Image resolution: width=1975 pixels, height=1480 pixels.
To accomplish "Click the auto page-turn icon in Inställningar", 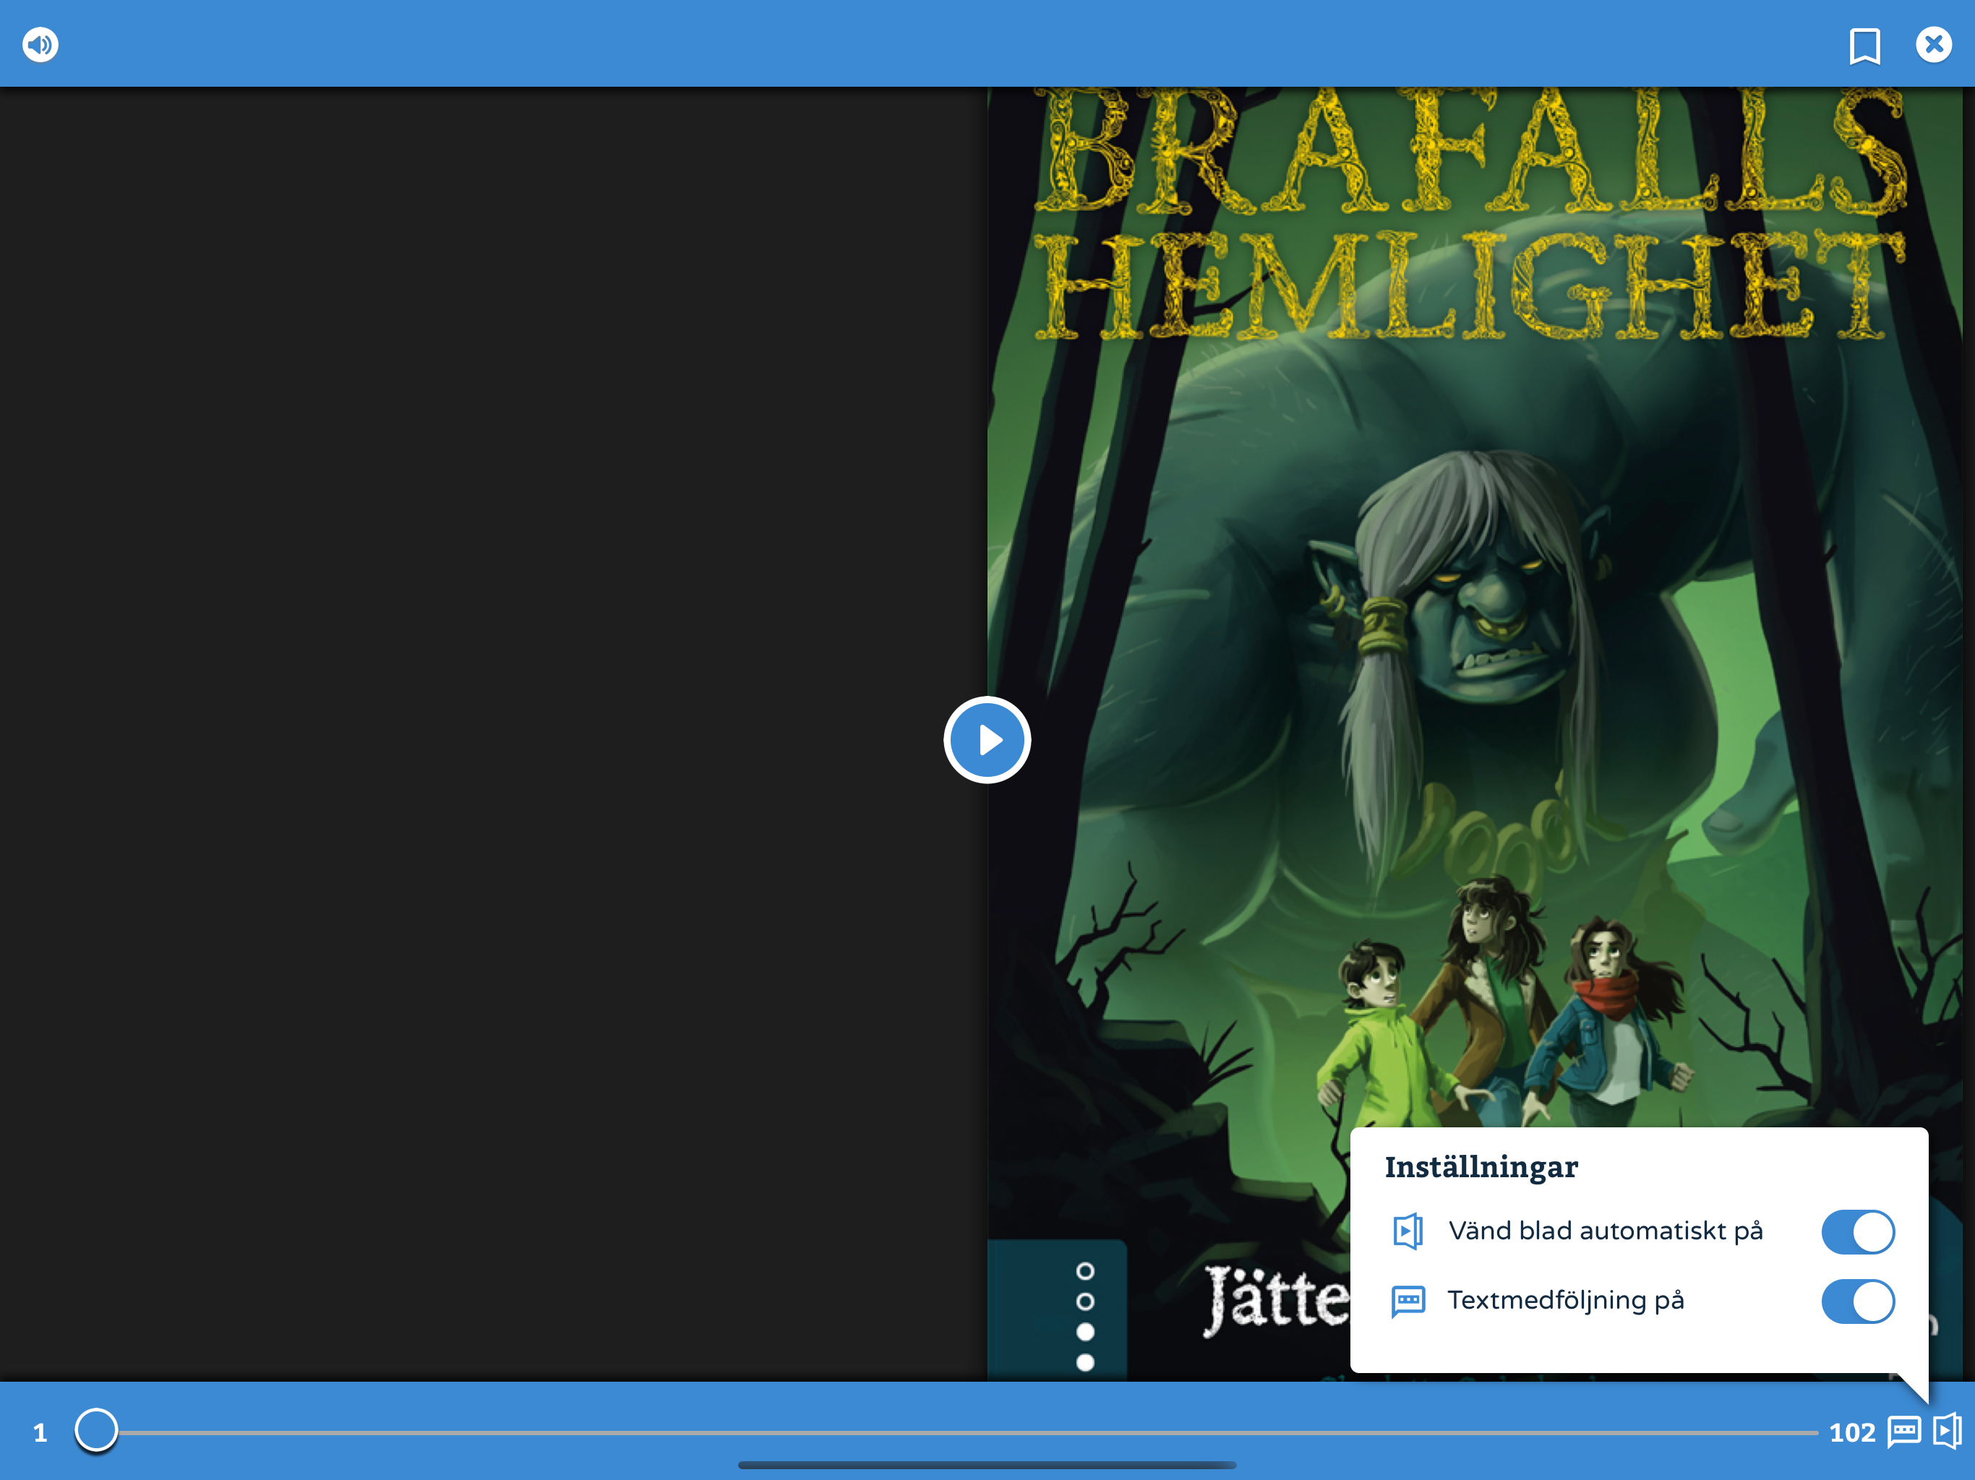I will point(1408,1232).
